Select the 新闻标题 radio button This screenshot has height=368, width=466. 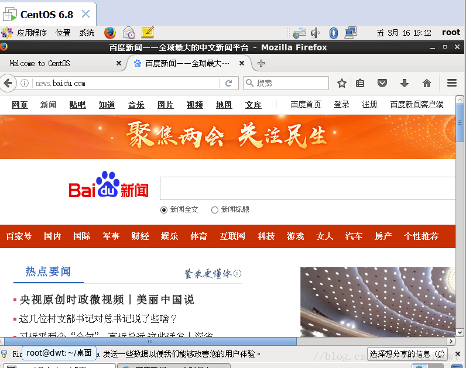coord(215,210)
